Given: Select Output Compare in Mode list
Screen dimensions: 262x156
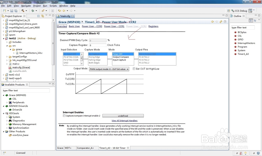Looking at the screenshot, I should tap(121, 57).
